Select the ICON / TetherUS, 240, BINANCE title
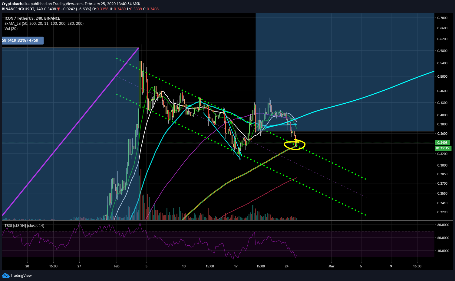 coord(32,18)
